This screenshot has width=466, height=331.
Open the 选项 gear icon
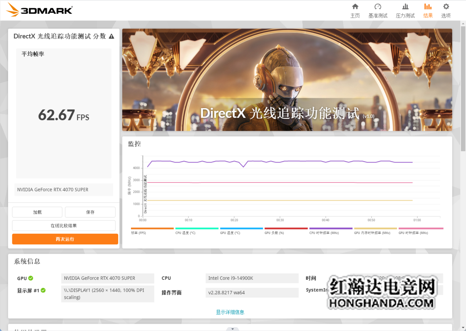tap(446, 7)
